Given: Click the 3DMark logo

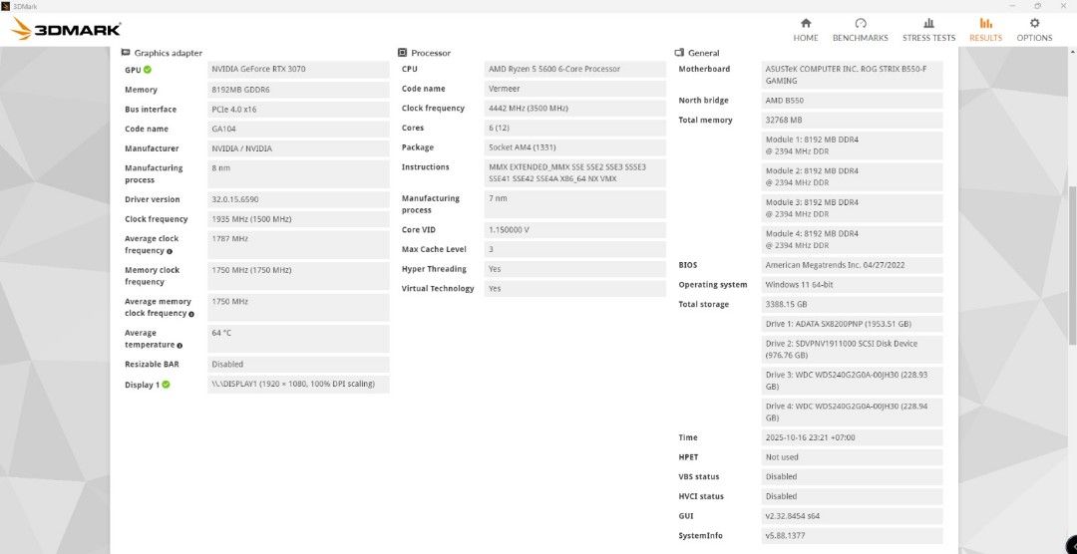Looking at the screenshot, I should 66,29.
